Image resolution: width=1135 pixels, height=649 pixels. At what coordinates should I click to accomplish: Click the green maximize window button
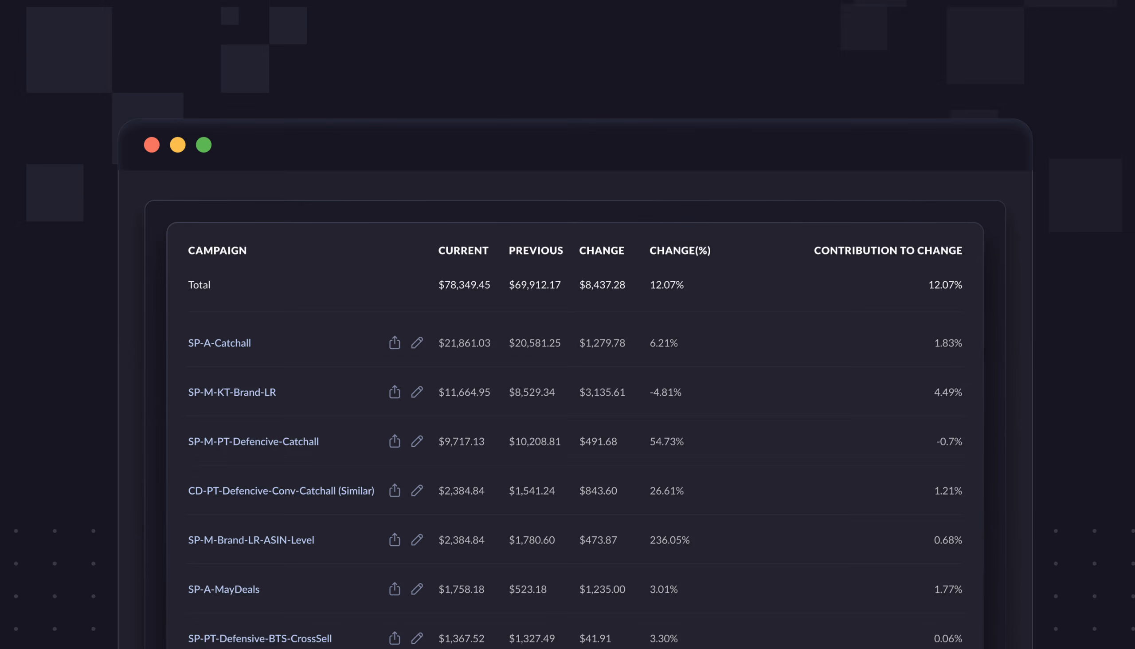[204, 145]
